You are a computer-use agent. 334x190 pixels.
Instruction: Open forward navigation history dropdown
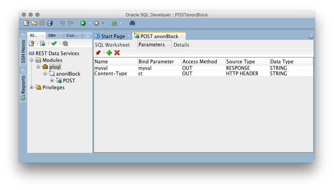tap(103, 23)
